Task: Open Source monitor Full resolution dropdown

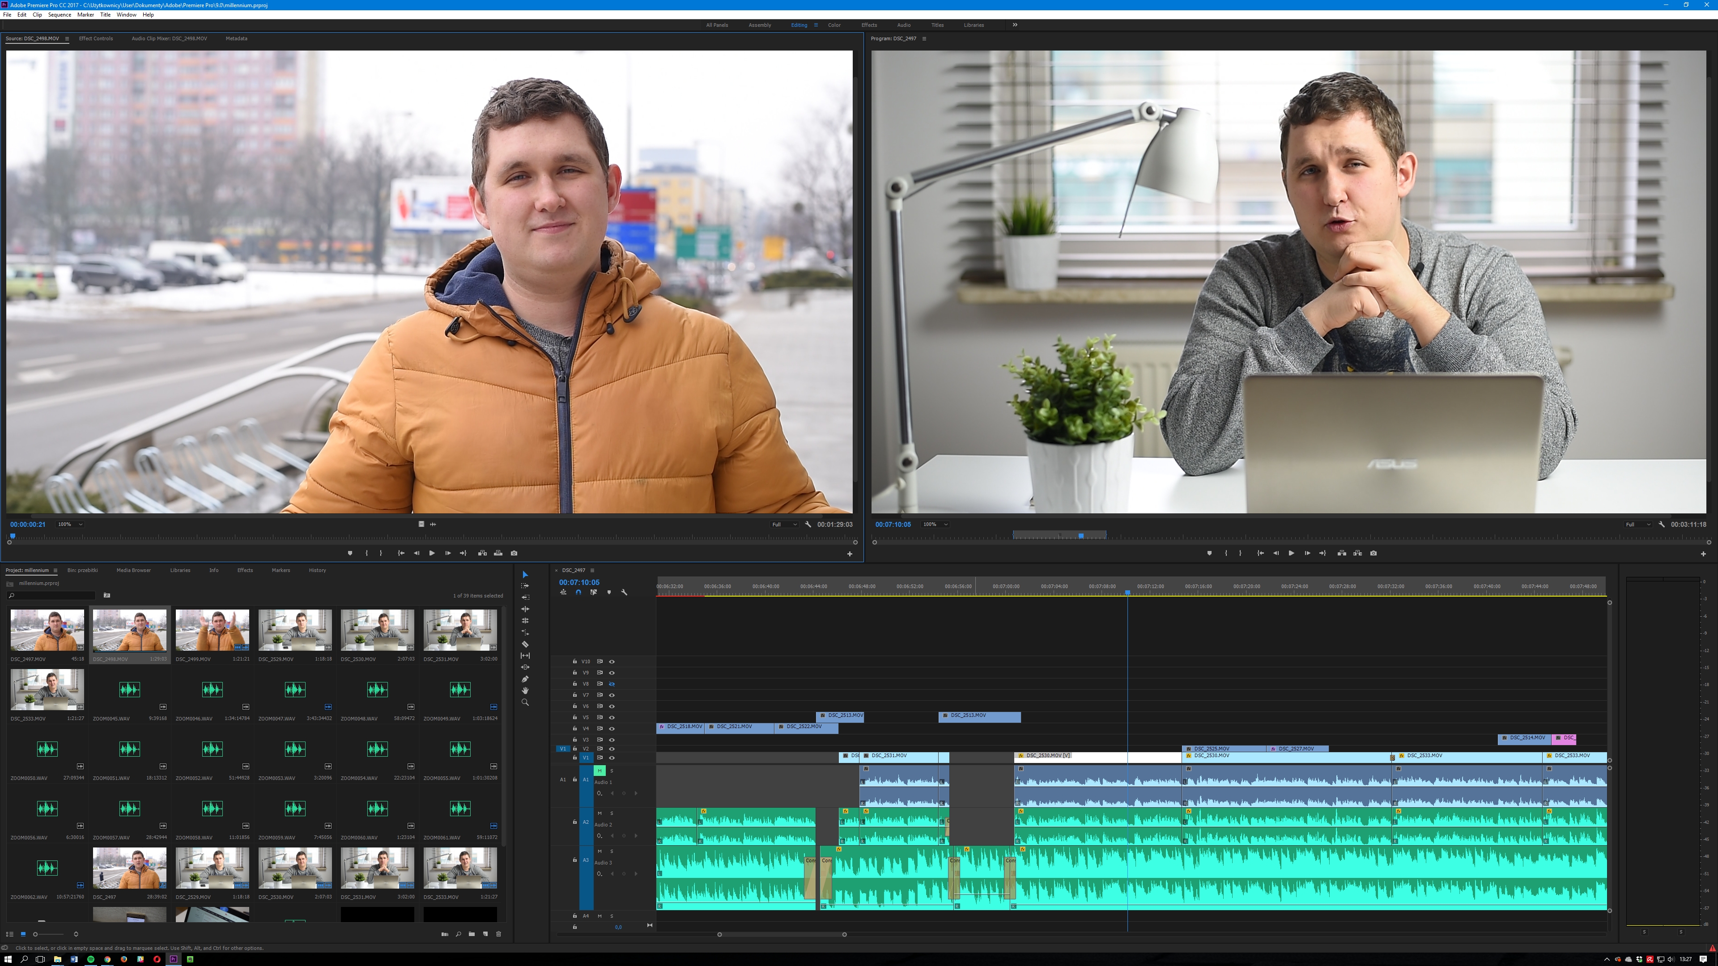Action: coord(784,524)
